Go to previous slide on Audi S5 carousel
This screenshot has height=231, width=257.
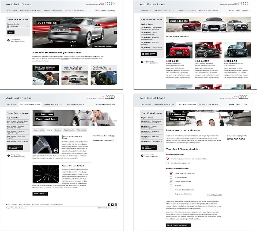(x=34, y=32)
